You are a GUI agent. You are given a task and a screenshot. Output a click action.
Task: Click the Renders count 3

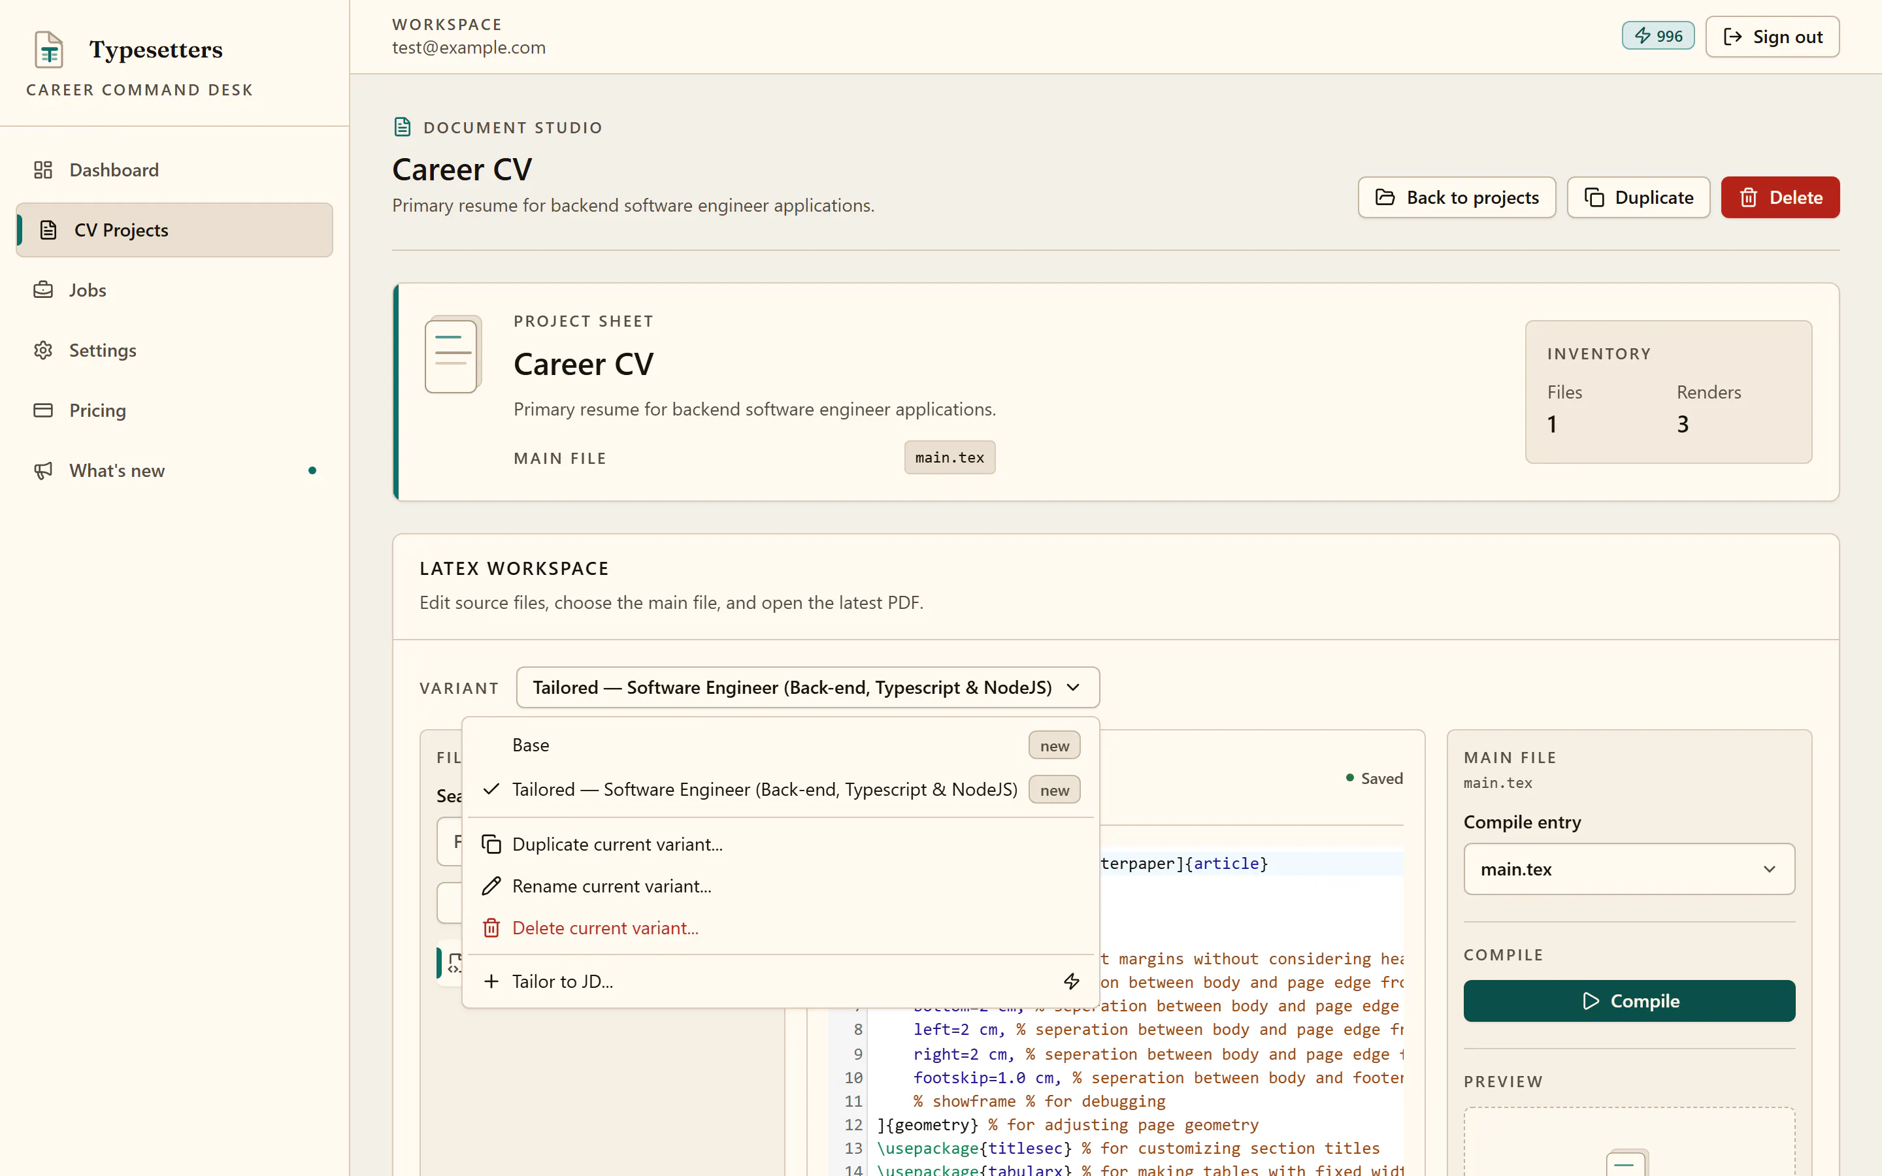(1683, 424)
